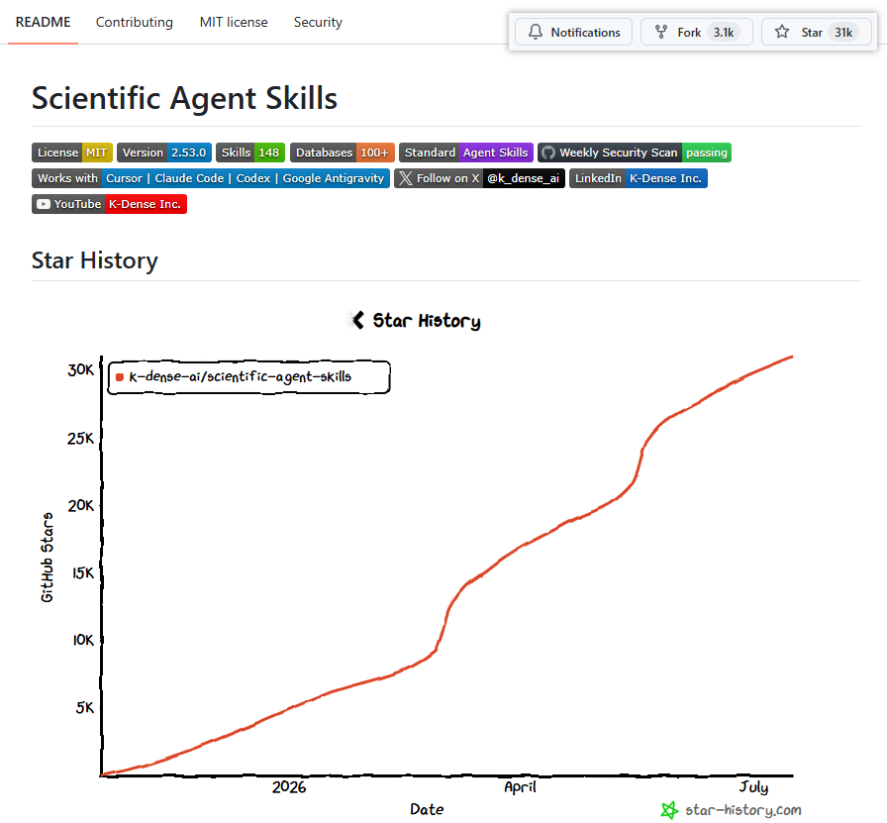This screenshot has height=823, width=887.
Task: Click the X logo icon
Action: [406, 178]
